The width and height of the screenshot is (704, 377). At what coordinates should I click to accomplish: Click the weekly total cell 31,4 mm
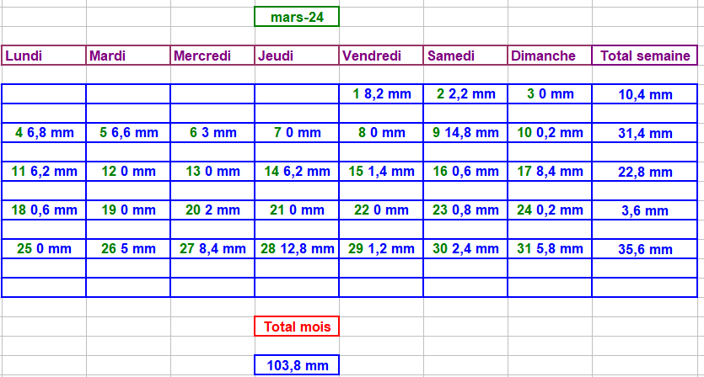645,133
